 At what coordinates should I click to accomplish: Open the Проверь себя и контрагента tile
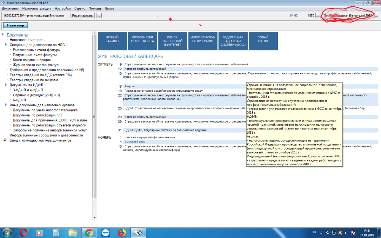[x=143, y=41]
